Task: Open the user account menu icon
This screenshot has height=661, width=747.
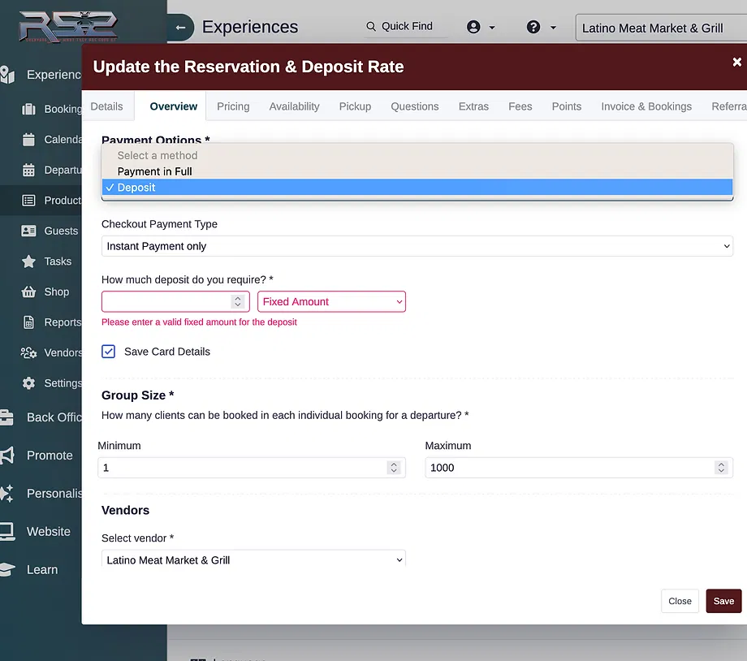Action: pos(474,27)
